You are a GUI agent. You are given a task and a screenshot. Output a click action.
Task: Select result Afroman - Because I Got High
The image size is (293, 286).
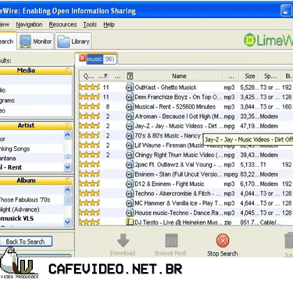click(x=178, y=116)
